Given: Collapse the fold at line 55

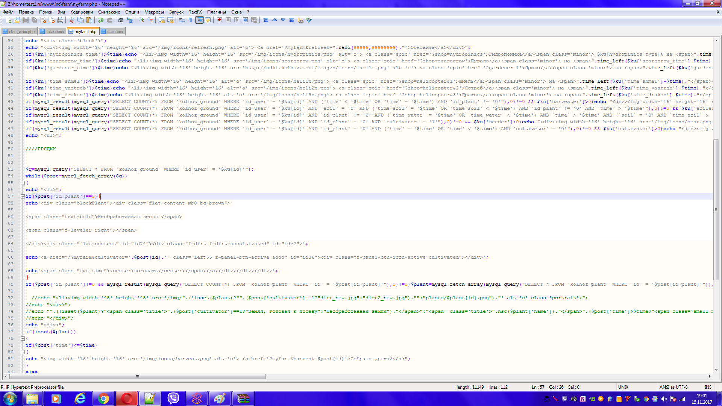Looking at the screenshot, I should pos(23,183).
